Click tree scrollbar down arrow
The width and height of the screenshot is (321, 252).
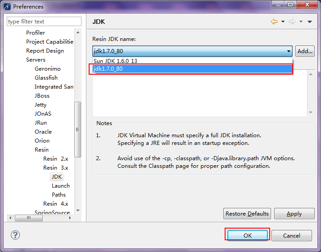click(x=78, y=211)
